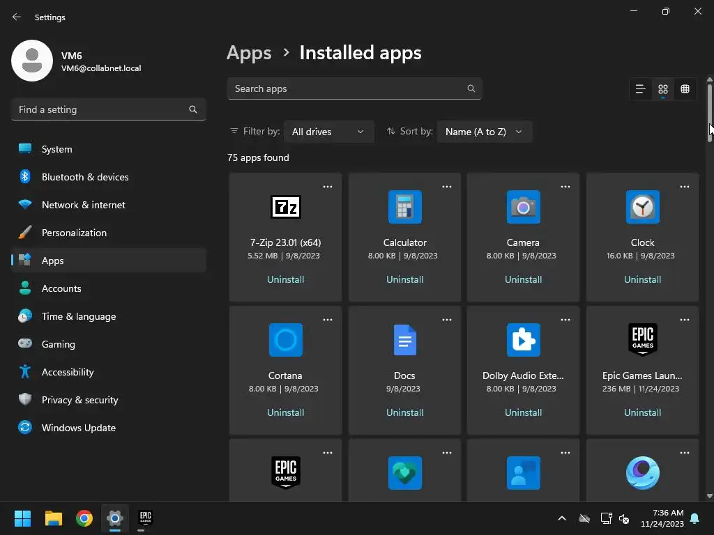Open more options for Cortana
Image resolution: width=714 pixels, height=535 pixels.
(328, 320)
